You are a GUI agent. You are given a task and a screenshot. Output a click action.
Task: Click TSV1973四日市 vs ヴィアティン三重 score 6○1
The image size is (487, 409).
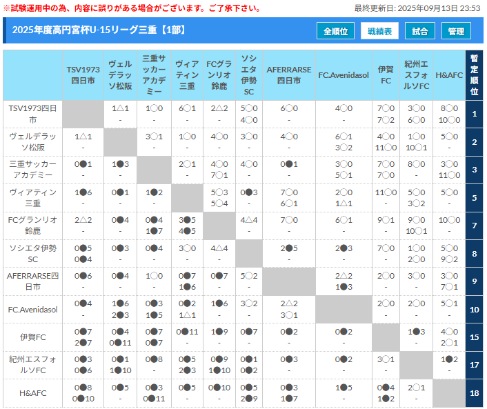pyautogui.click(x=188, y=108)
